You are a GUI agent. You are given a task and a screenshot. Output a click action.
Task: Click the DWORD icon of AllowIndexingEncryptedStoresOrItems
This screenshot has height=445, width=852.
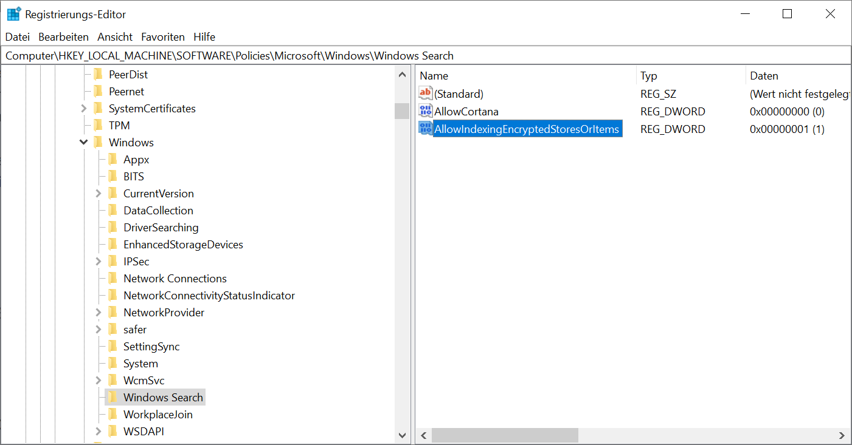426,129
